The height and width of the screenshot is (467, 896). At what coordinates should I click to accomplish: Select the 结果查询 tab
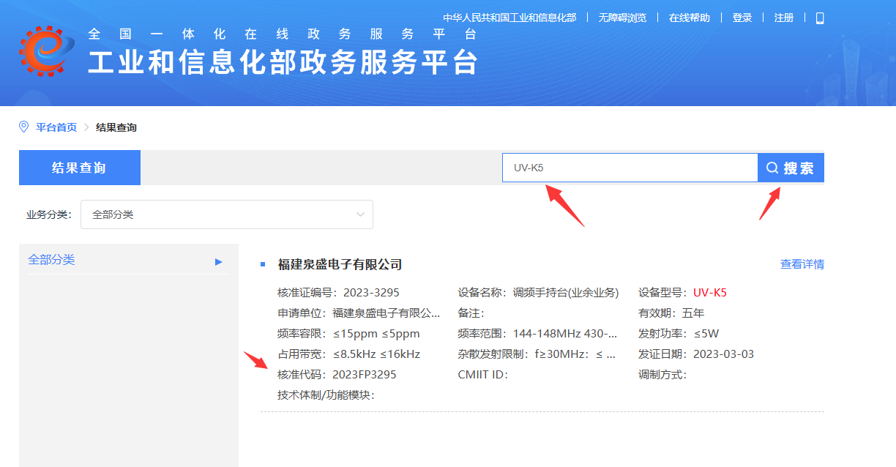[79, 168]
